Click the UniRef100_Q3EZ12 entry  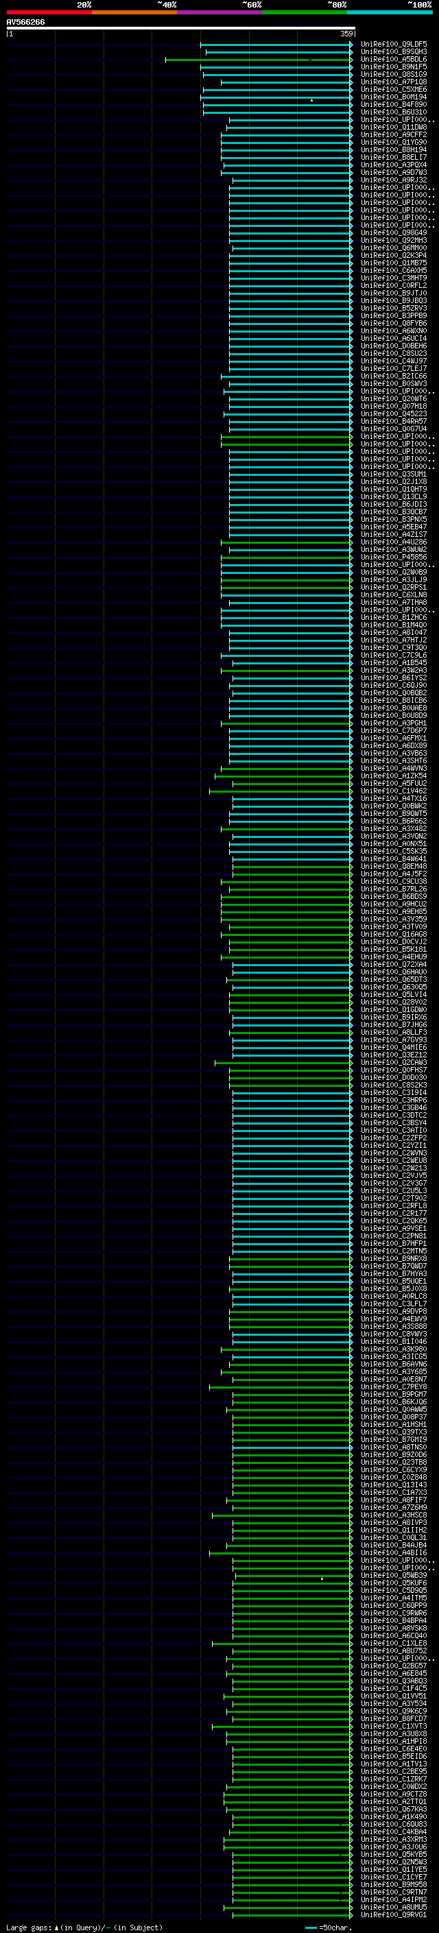394,1055
